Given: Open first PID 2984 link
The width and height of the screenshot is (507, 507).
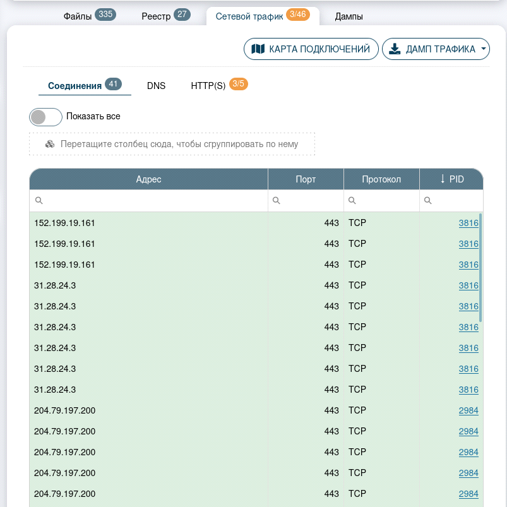Looking at the screenshot, I should [468, 410].
